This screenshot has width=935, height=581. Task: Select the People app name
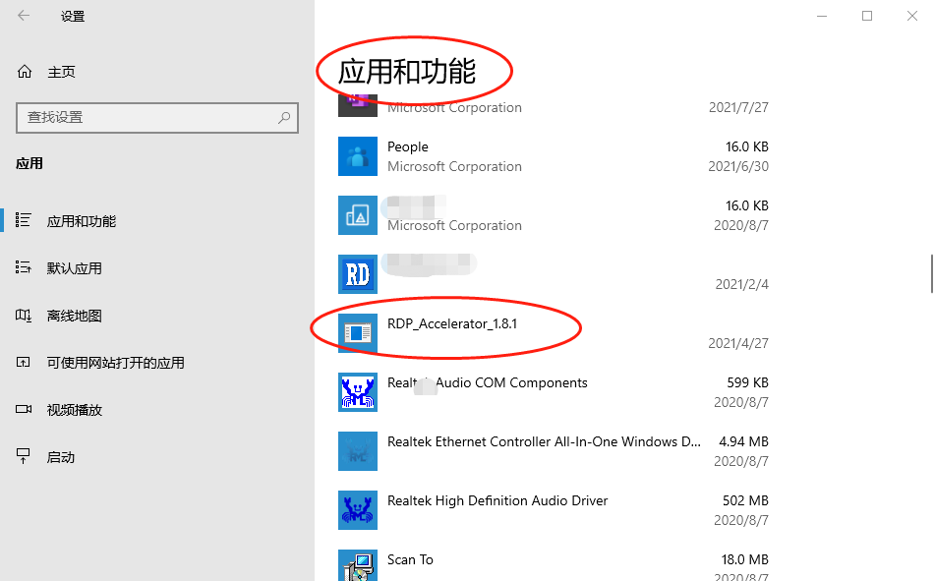click(408, 146)
